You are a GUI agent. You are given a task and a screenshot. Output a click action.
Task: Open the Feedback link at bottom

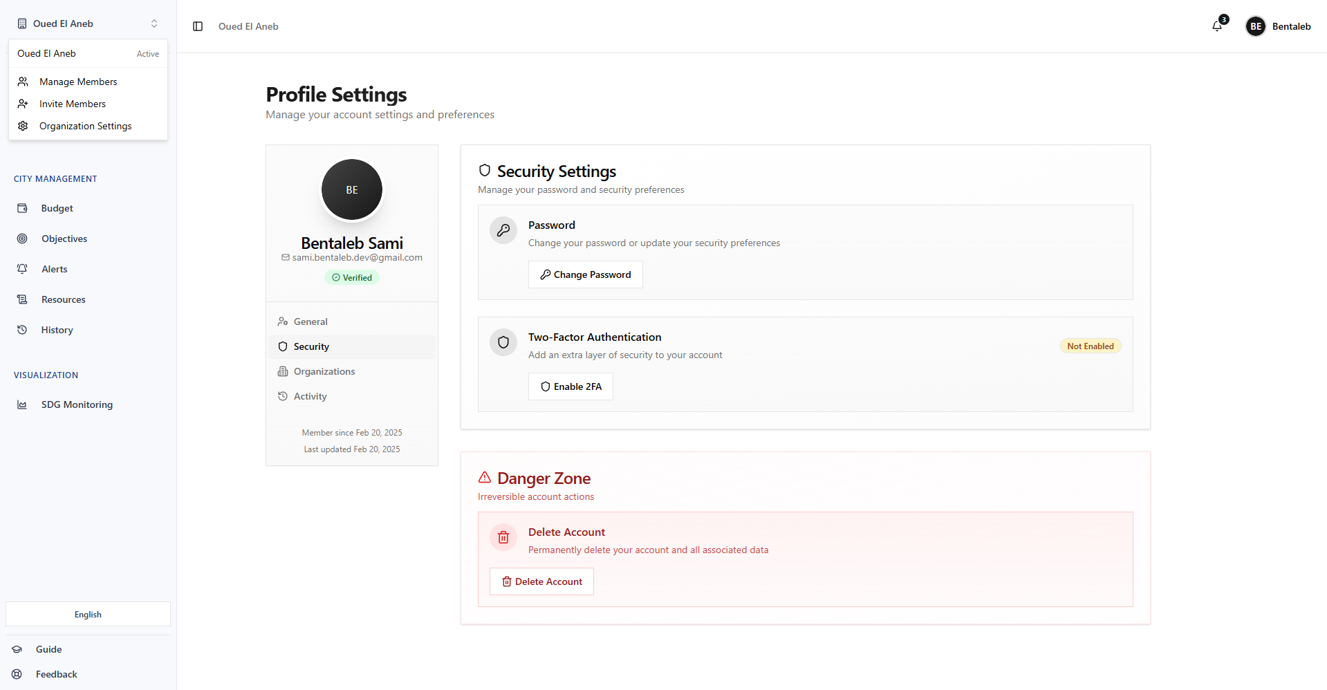(56, 673)
